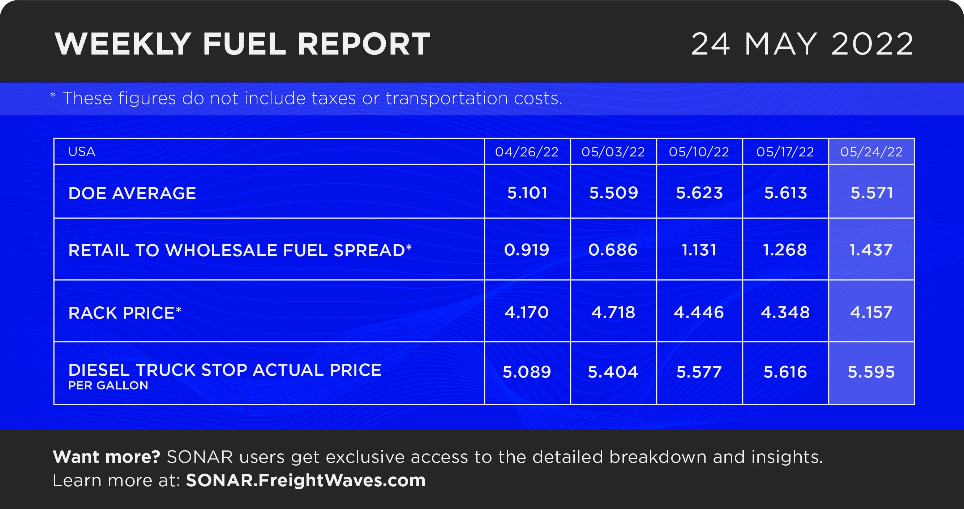Viewport: 964px width, 509px height.
Task: Select the rack price value 4.718
Action: (613, 312)
